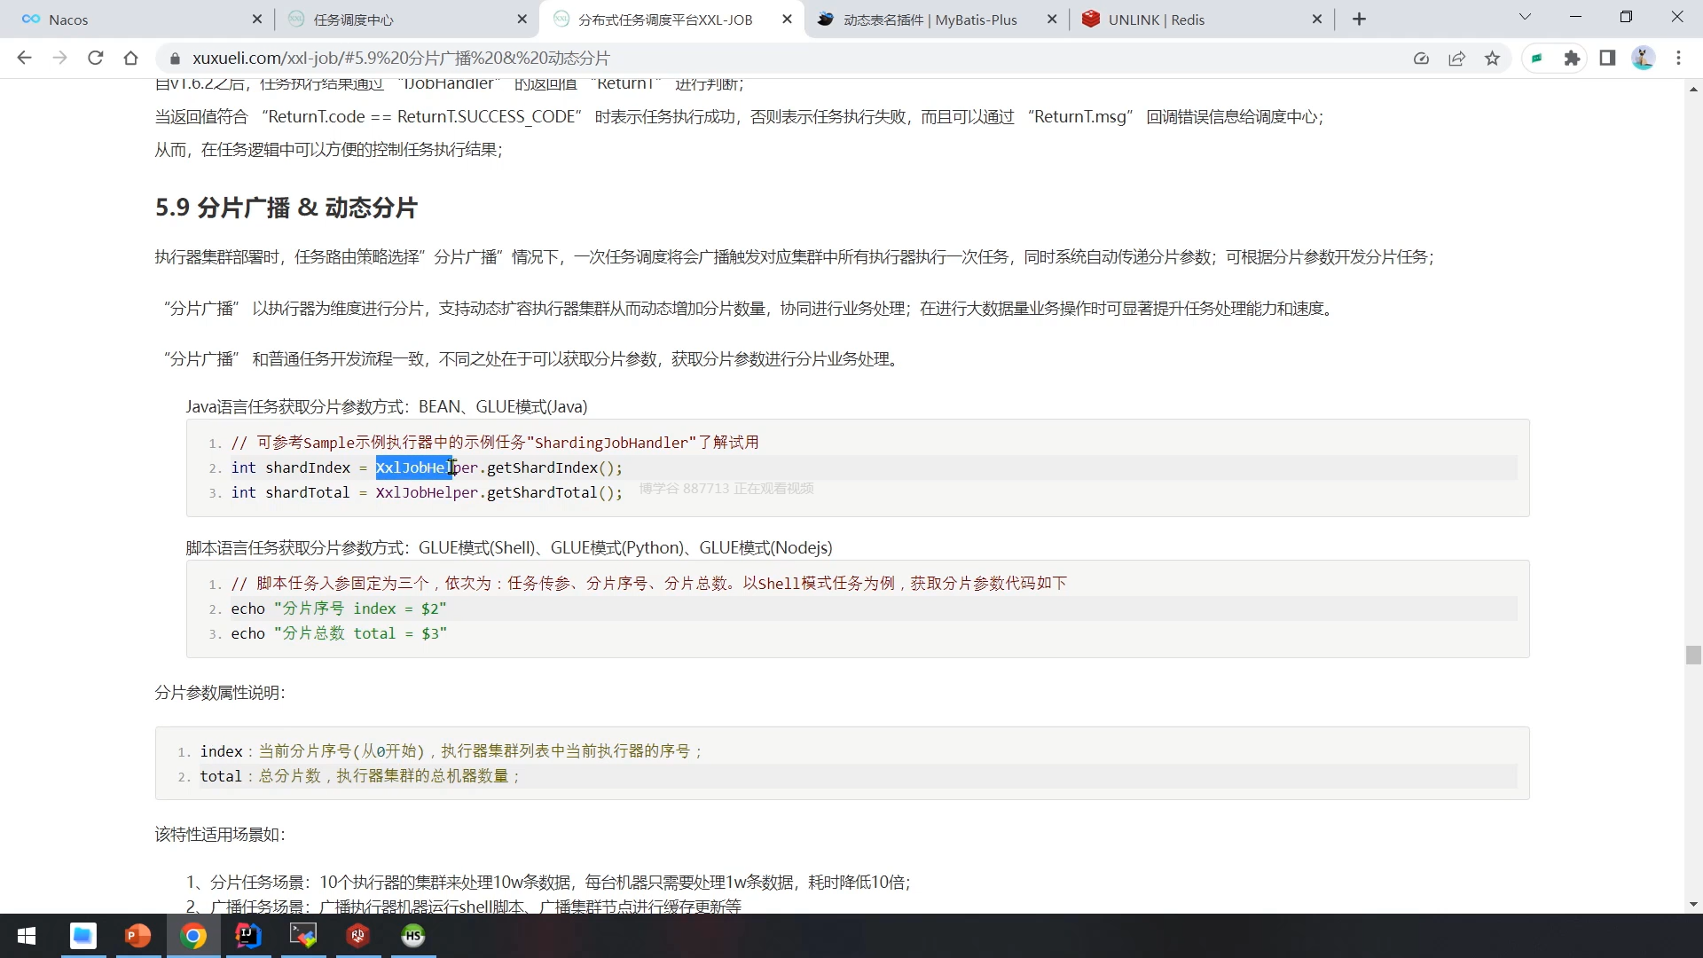The height and width of the screenshot is (958, 1703).
Task: Switch to the MyBatis-Plus tab
Action: [x=930, y=20]
